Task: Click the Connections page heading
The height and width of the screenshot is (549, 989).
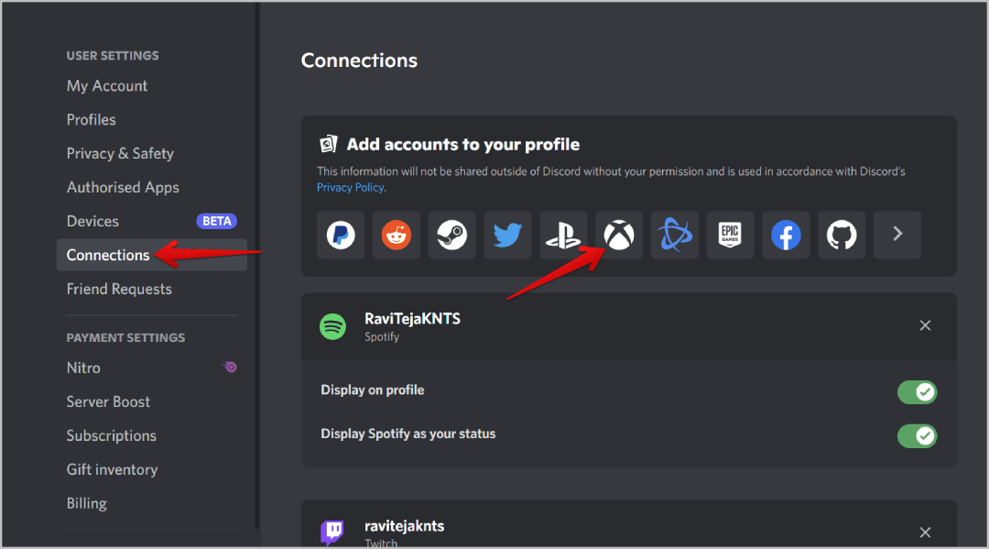Action: tap(359, 60)
